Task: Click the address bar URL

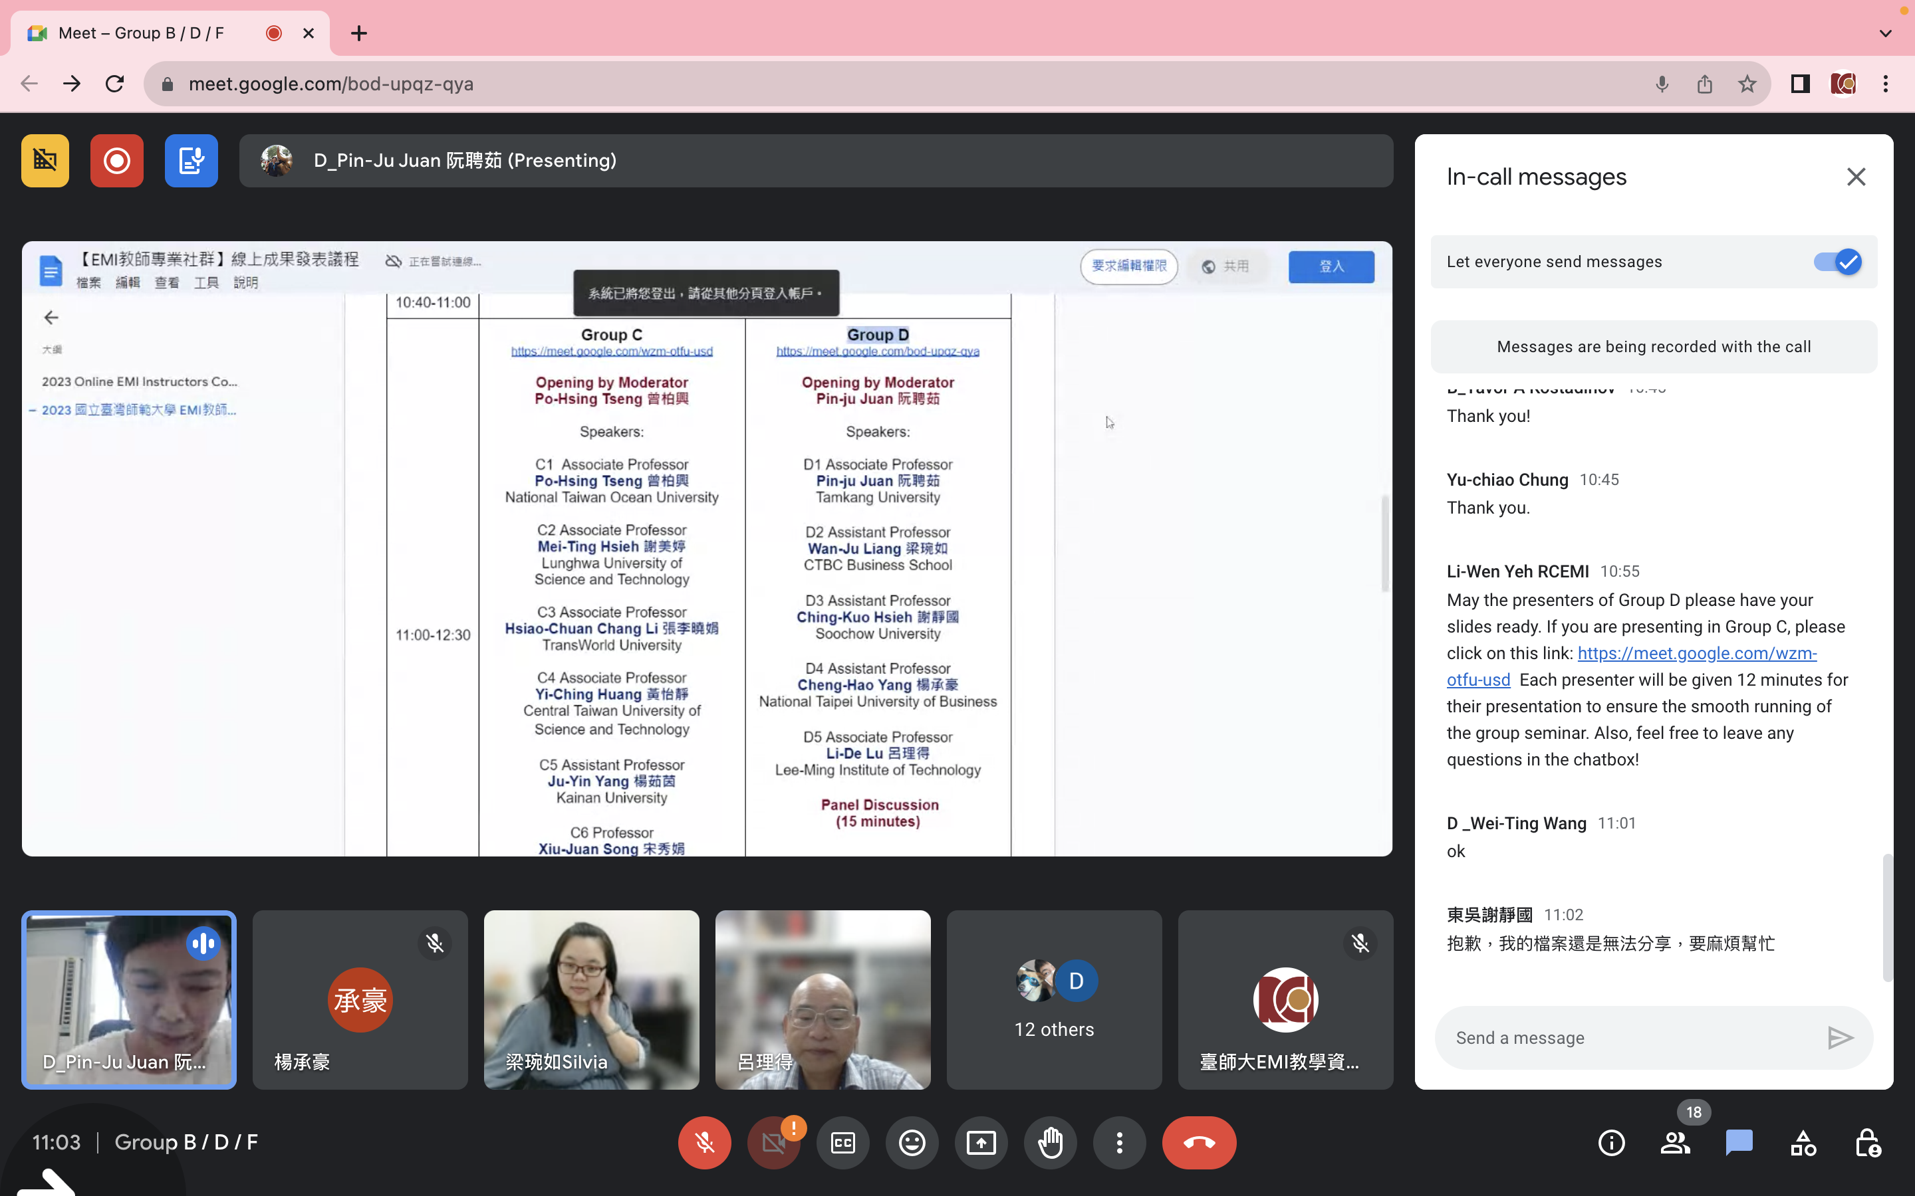Action: [x=330, y=84]
